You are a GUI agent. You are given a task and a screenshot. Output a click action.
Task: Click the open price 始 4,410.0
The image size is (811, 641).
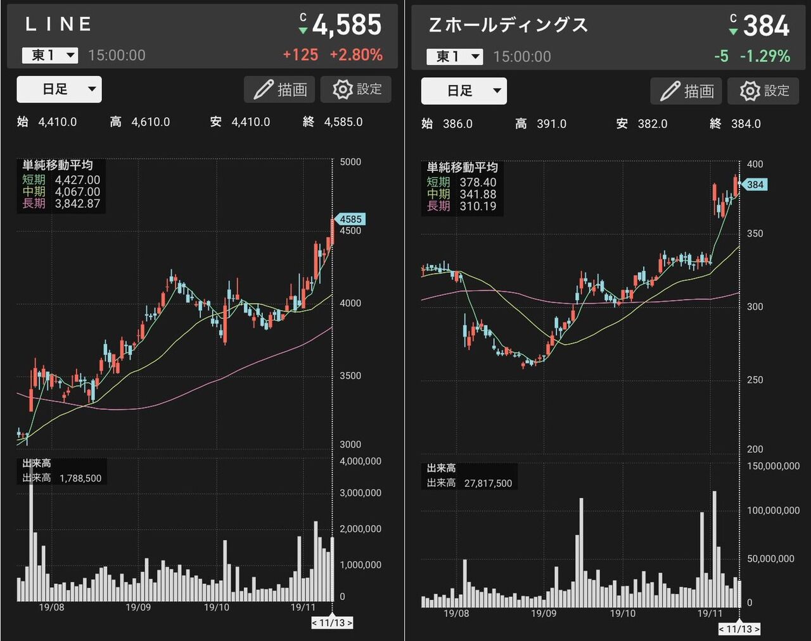(47, 121)
